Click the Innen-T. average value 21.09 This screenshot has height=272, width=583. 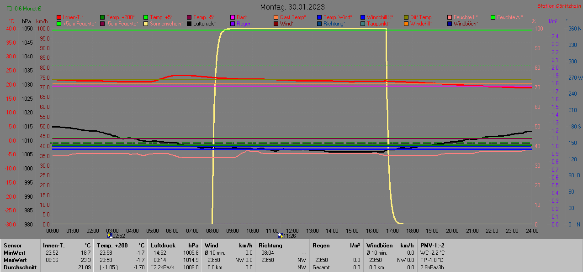(85, 267)
